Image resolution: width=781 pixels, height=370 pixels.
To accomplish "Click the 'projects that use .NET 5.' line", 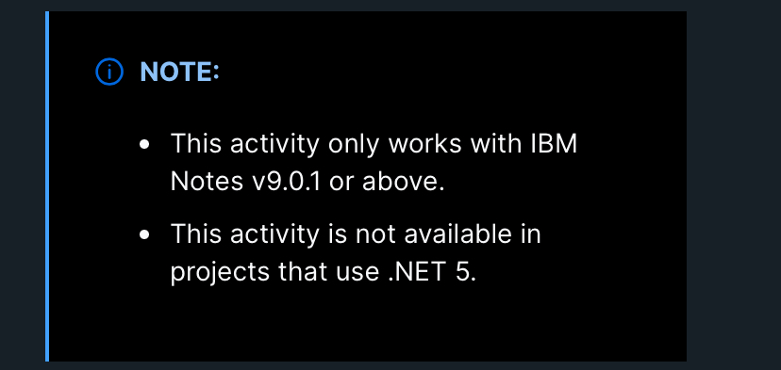I will (324, 272).
